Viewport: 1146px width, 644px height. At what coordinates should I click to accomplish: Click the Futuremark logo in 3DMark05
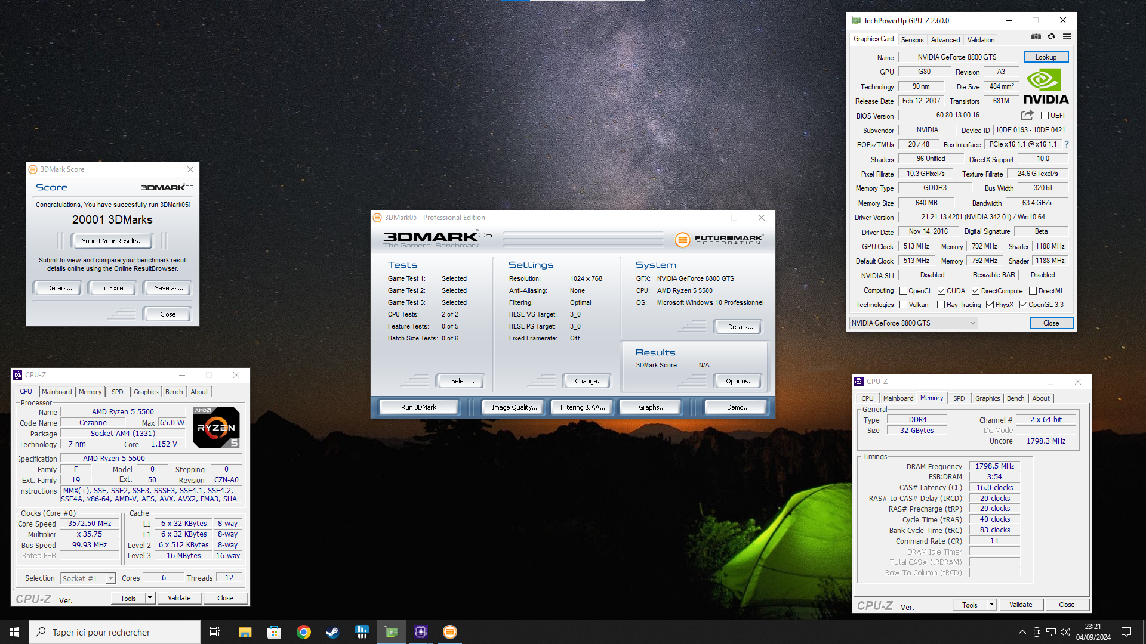coord(719,240)
